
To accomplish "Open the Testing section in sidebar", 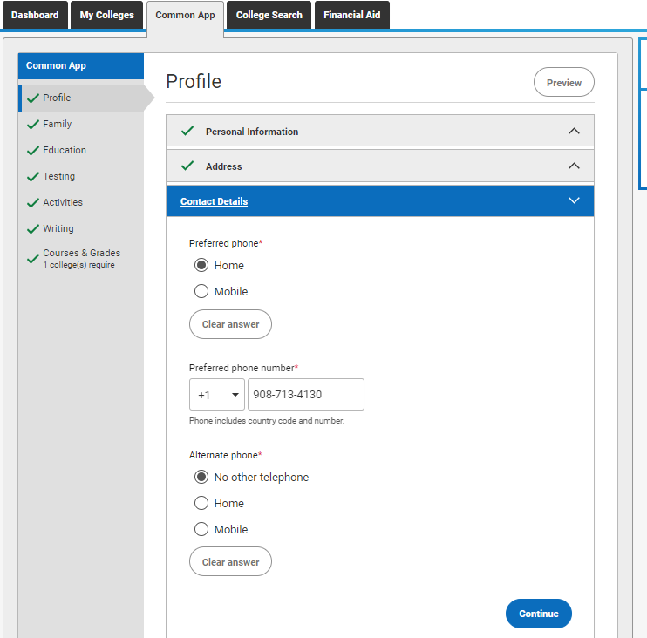I will coord(58,176).
